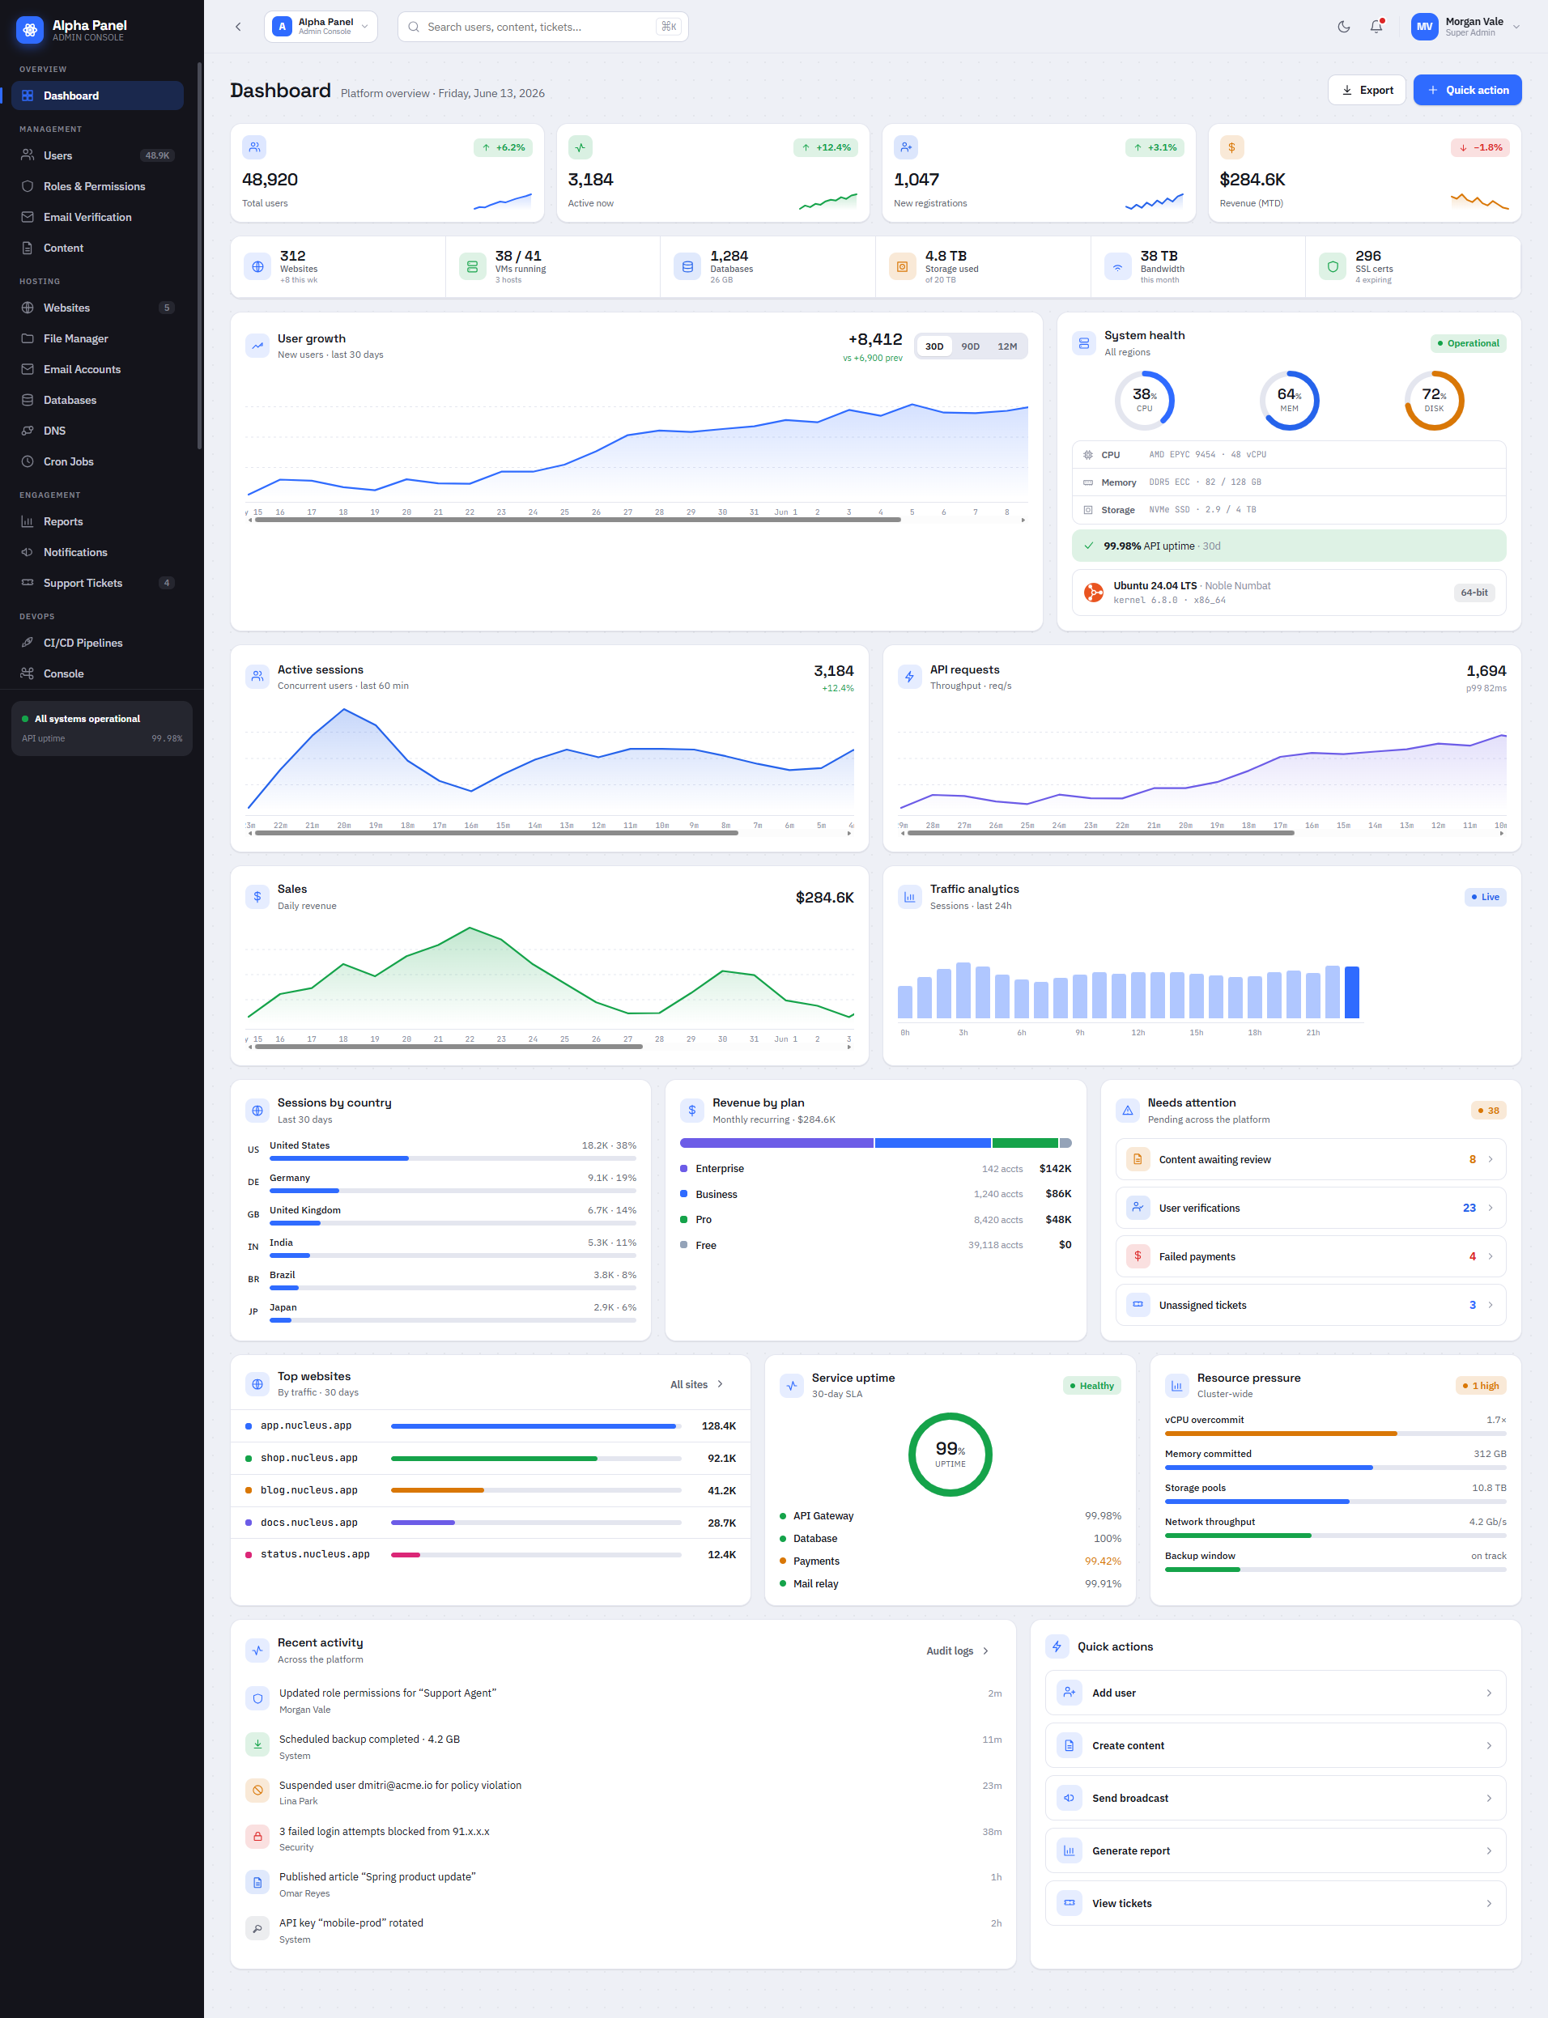Click the API requests lightning icon
The width and height of the screenshot is (1548, 2018).
point(909,677)
